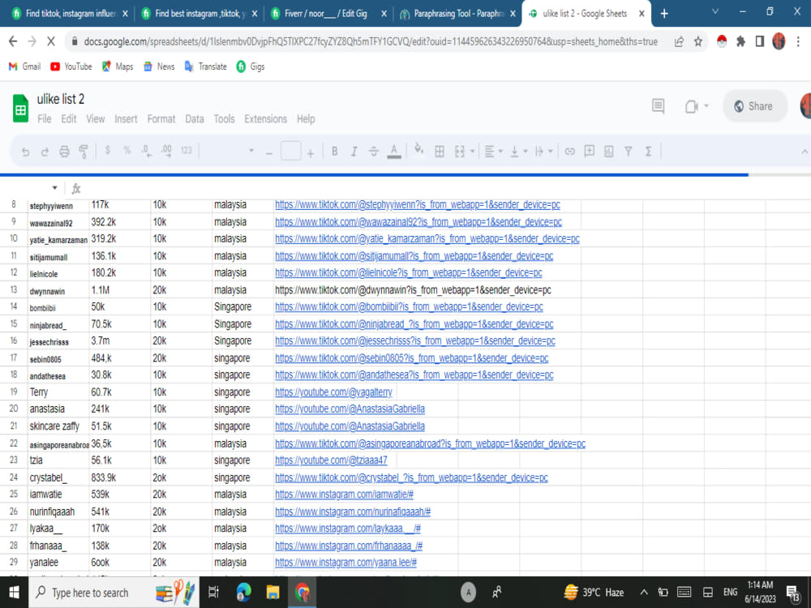The image size is (811, 608).
Task: Create a filter with funnel icon
Action: click(x=628, y=151)
